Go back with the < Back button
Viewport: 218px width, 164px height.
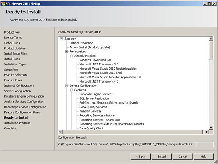pyautogui.click(x=140, y=157)
